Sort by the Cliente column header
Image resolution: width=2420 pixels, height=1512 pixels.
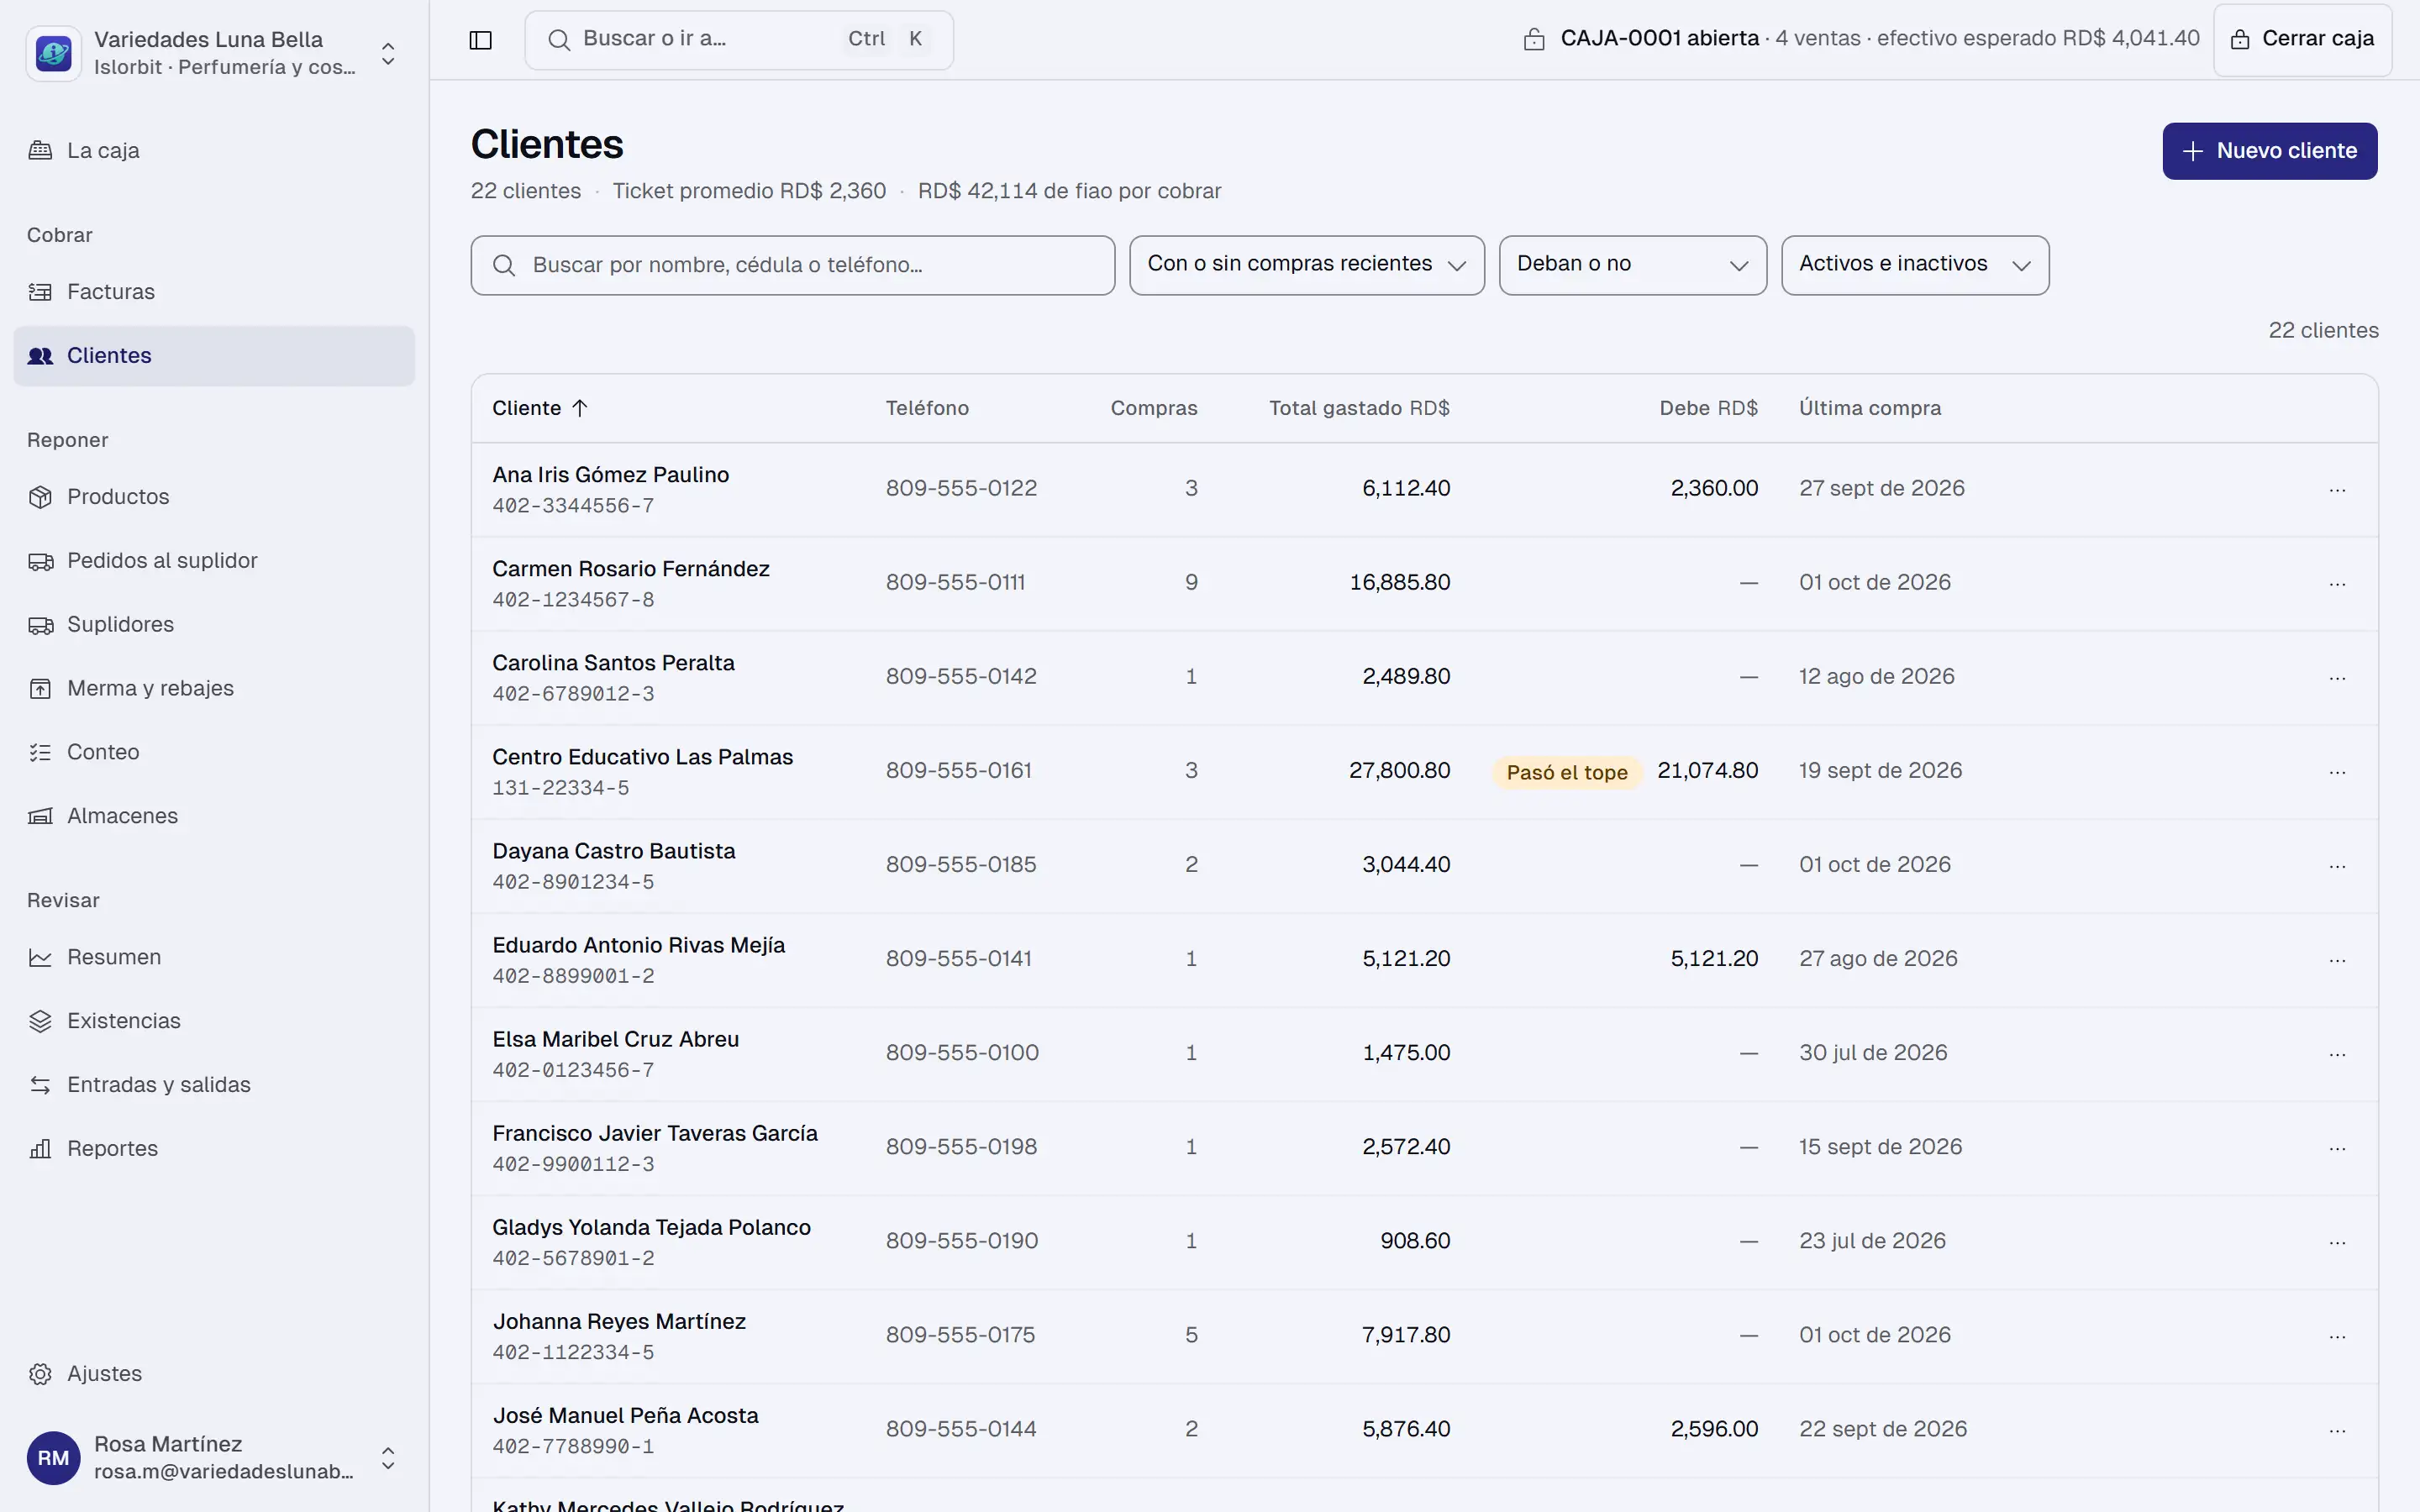[x=540, y=408]
